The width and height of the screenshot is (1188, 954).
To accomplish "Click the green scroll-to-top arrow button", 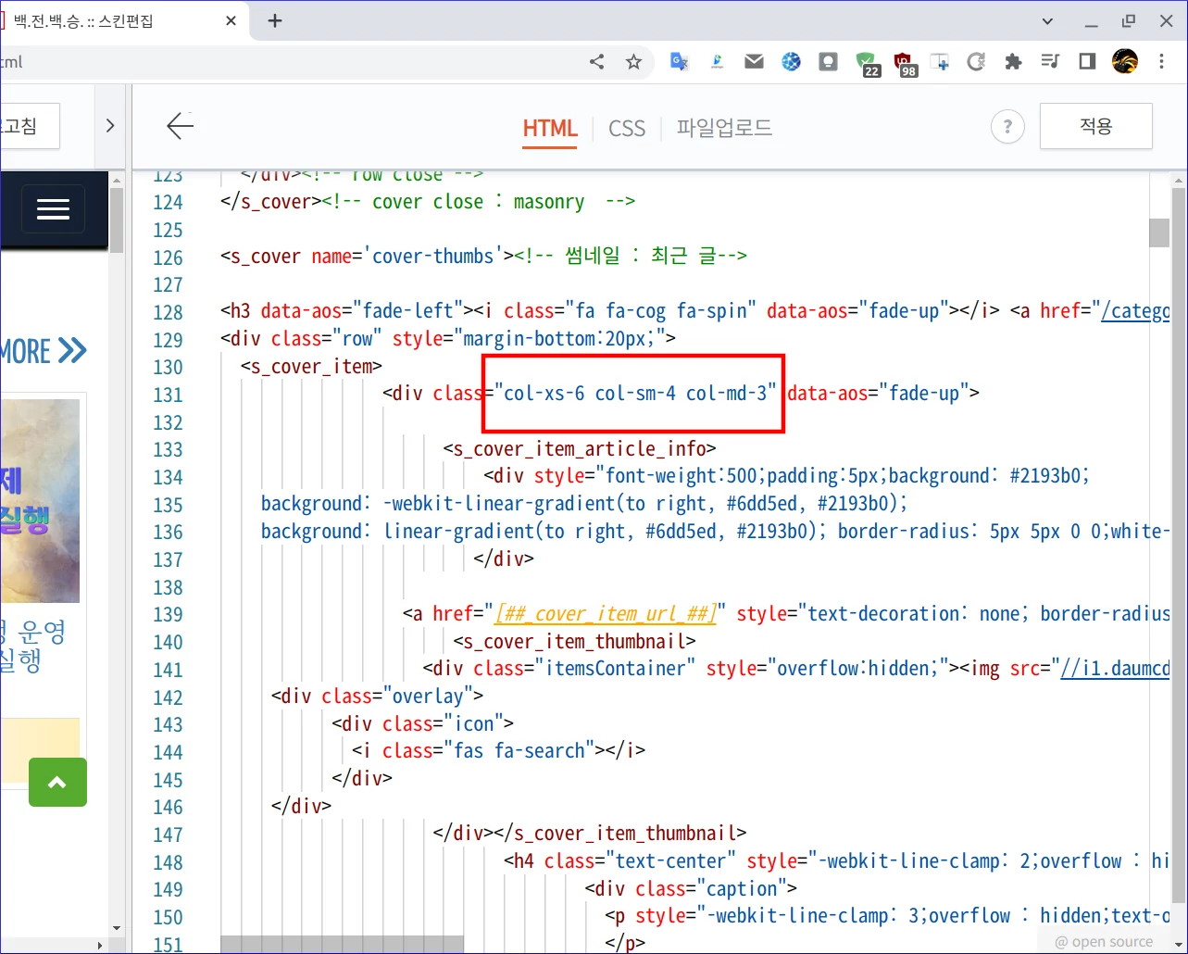I will coord(57,782).
